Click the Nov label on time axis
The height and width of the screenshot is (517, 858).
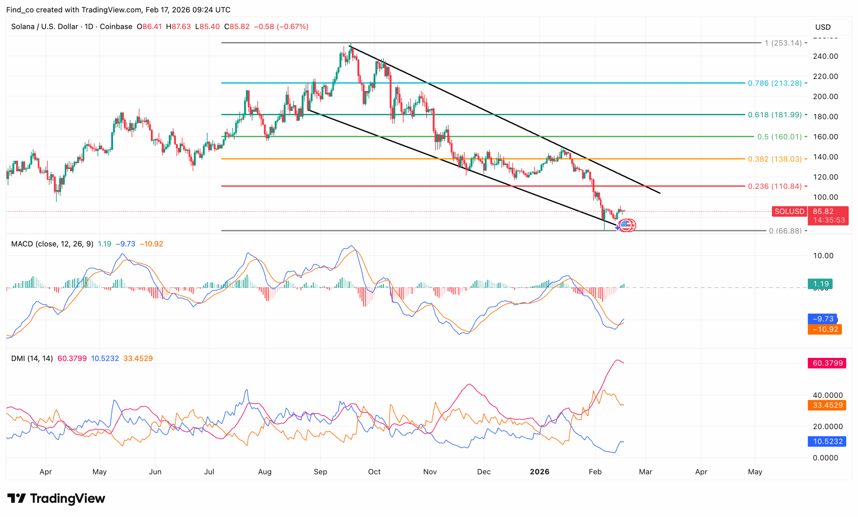(x=430, y=472)
